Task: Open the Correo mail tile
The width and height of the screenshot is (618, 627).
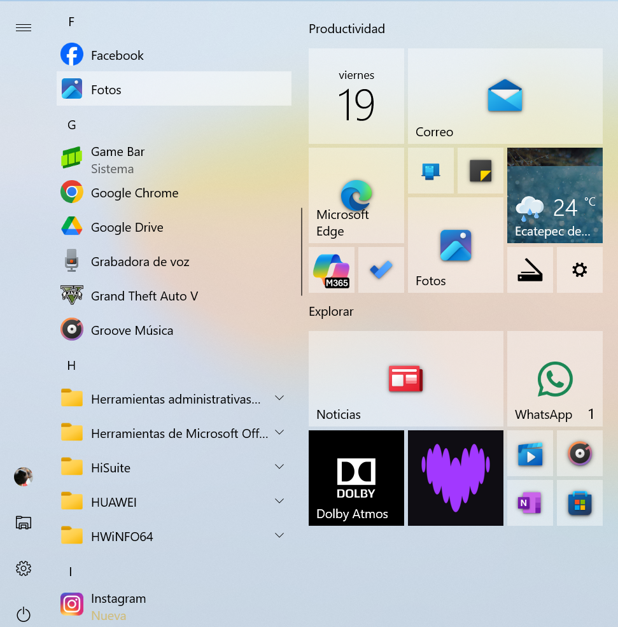Action: click(505, 96)
